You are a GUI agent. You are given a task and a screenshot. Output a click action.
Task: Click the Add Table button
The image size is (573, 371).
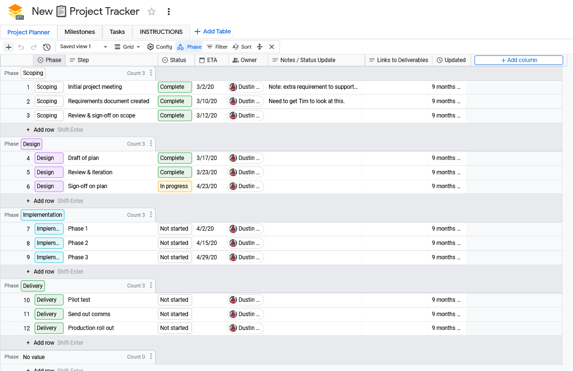[x=213, y=32]
